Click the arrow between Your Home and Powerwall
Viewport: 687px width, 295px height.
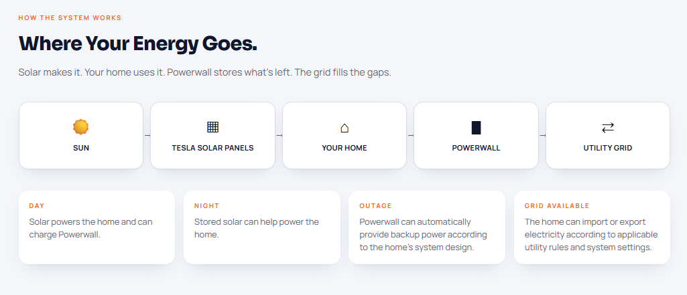point(411,136)
